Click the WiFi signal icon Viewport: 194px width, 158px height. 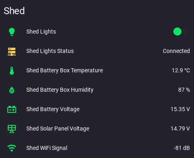tap(12, 148)
